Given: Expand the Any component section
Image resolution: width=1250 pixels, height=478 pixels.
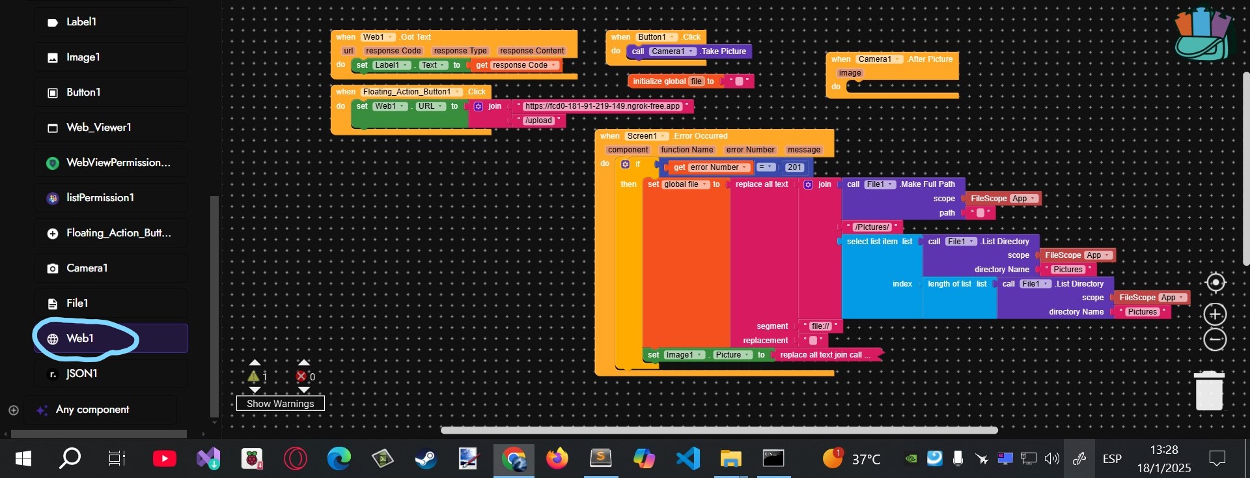Looking at the screenshot, I should coord(13,410).
